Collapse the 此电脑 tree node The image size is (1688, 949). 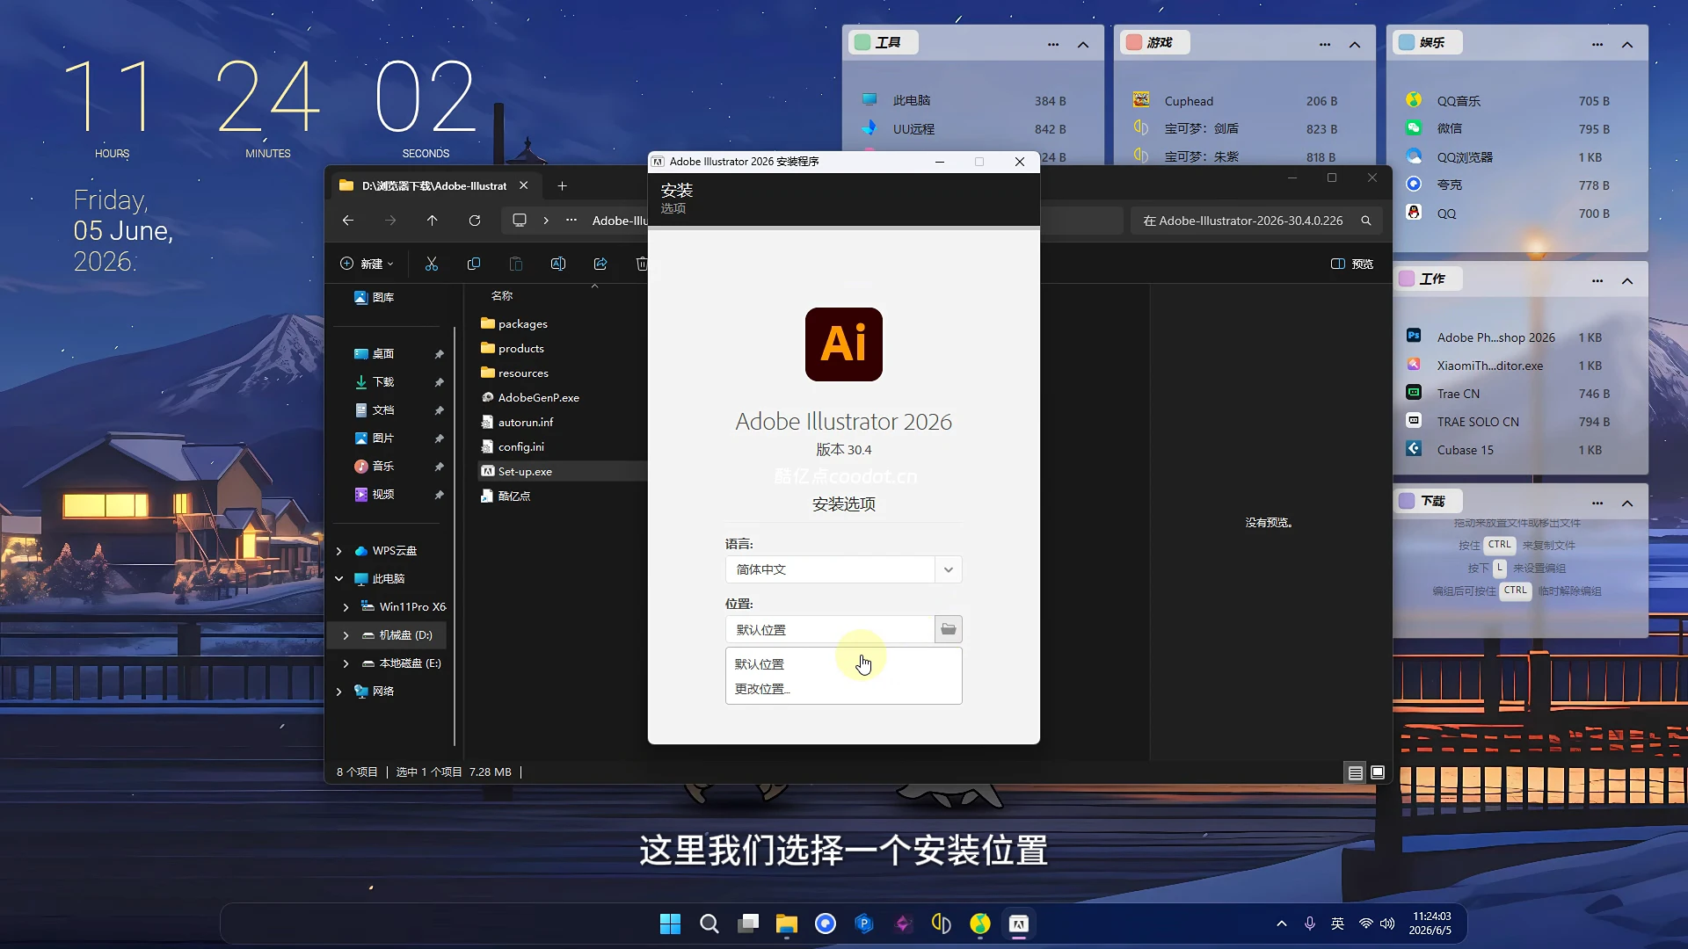pyautogui.click(x=338, y=579)
